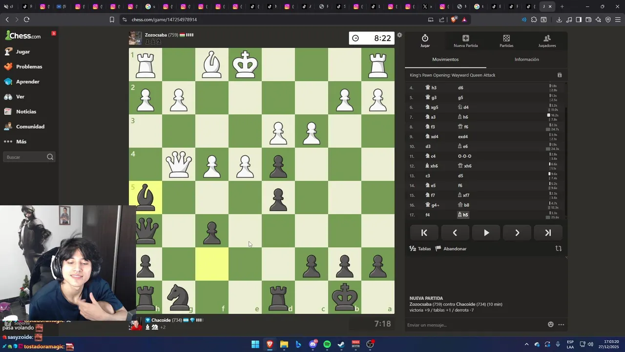
Task: Select move O-O-O in move 11
Action: [x=464, y=156]
